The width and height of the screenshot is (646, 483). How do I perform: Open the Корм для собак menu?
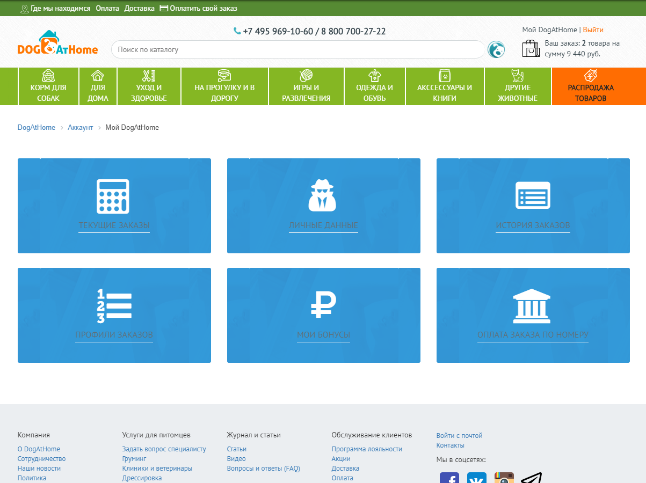coord(48,86)
